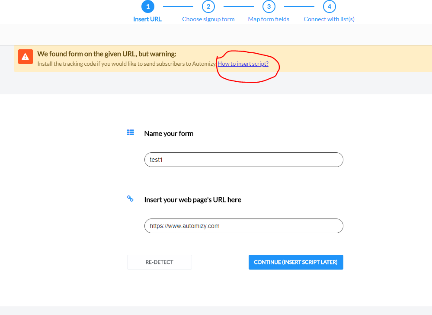Click the Name your form heading
The height and width of the screenshot is (315, 432).
point(169,133)
